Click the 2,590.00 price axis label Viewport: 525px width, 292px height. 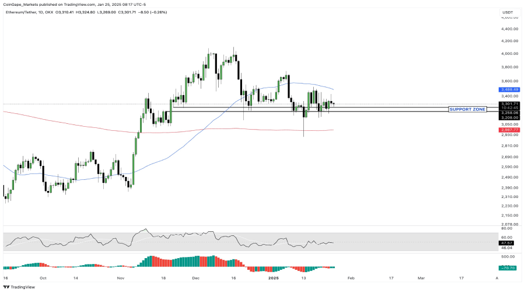tap(510, 167)
